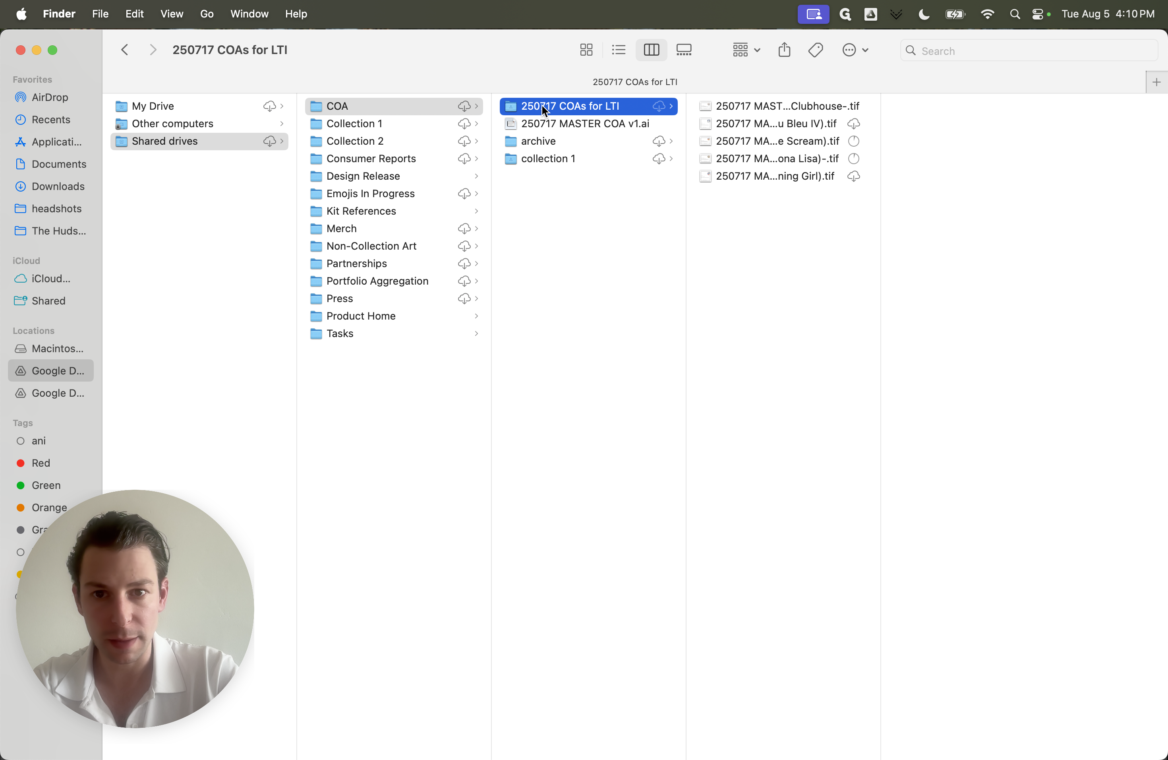
Task: Expand the lowercase collection 1 chevron
Action: (671, 159)
